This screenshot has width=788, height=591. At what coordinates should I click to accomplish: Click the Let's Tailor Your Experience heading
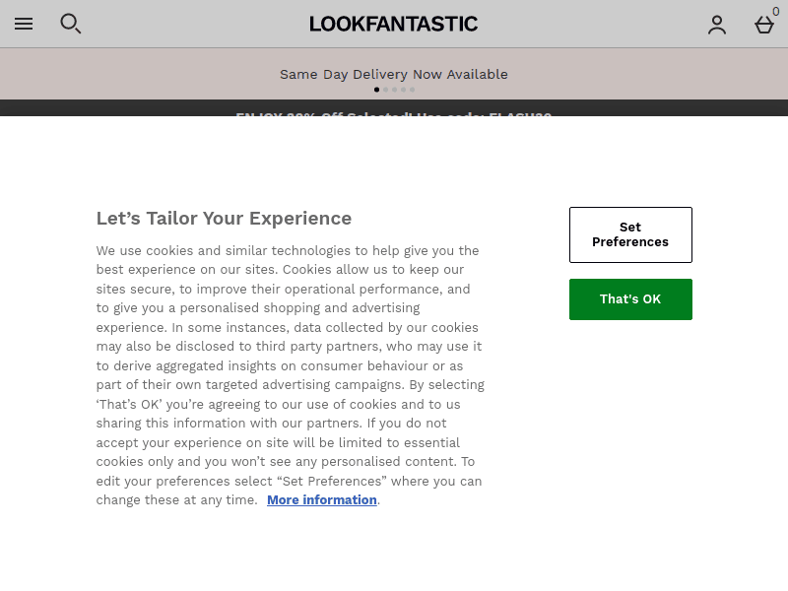224,218
